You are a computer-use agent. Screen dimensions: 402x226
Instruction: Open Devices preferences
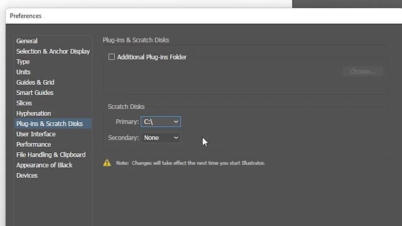pyautogui.click(x=27, y=176)
